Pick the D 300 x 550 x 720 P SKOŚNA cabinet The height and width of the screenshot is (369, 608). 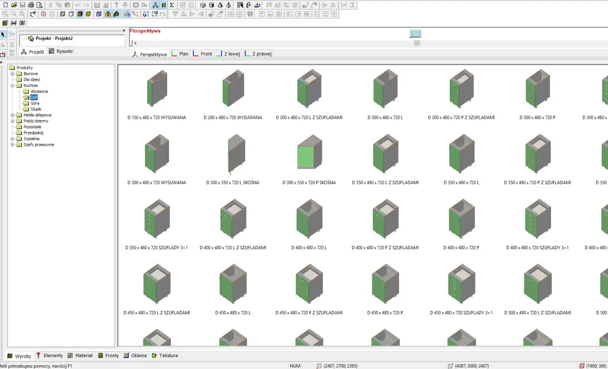(309, 159)
